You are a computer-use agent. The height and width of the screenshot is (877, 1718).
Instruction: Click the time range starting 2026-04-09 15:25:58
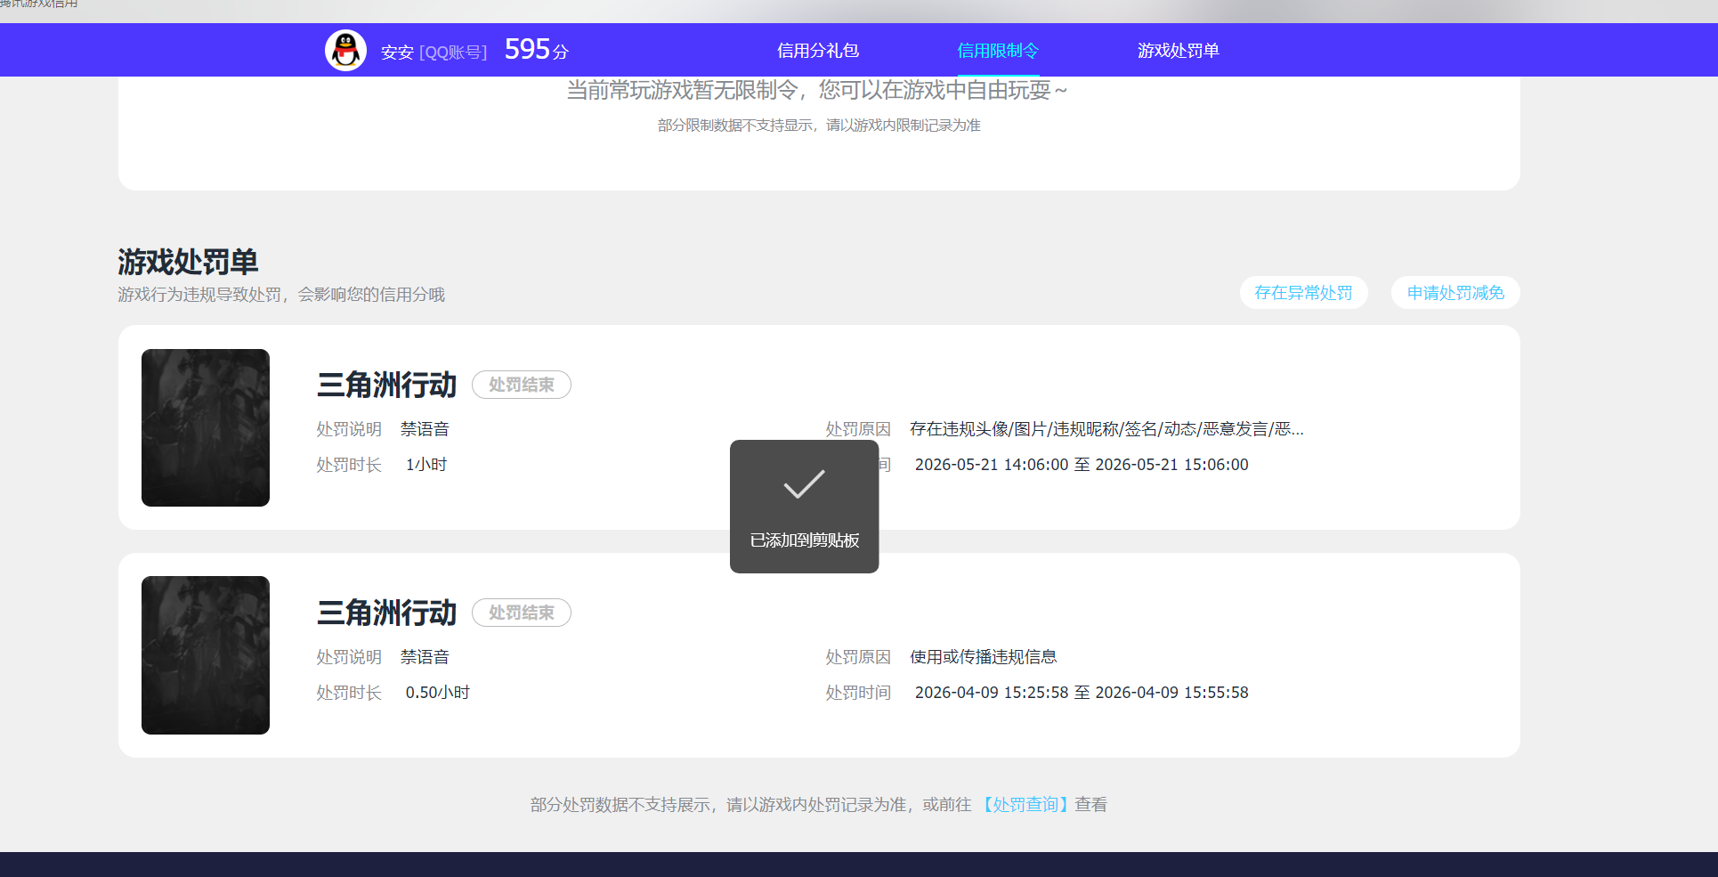tap(1082, 693)
